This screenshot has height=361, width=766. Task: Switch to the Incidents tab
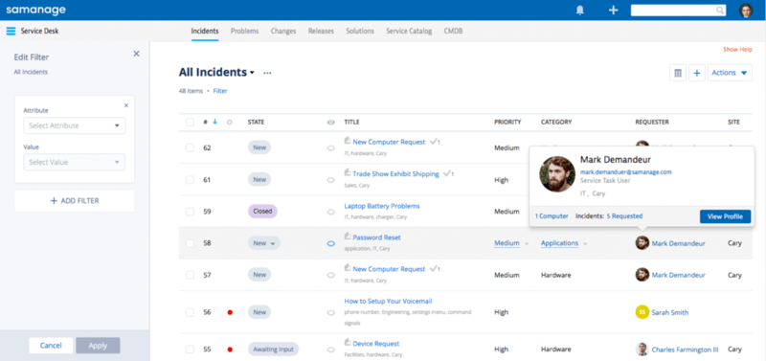click(x=205, y=31)
